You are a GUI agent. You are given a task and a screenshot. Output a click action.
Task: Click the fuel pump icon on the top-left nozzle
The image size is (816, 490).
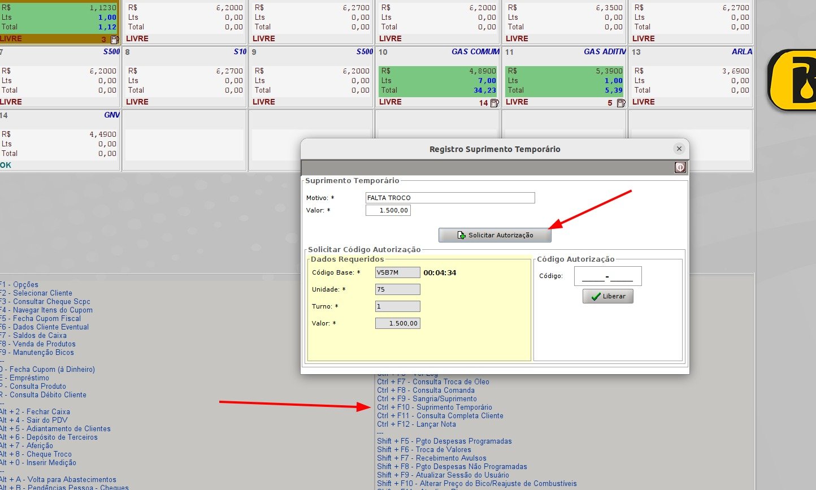coord(115,40)
